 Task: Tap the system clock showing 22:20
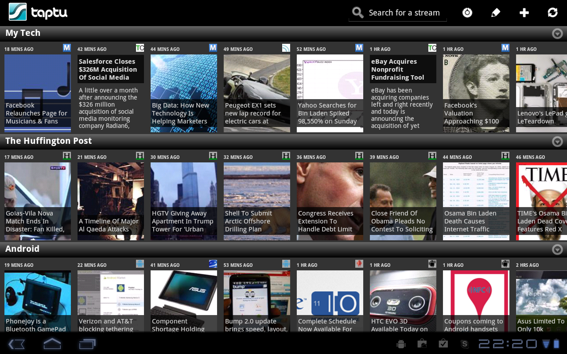pos(507,344)
